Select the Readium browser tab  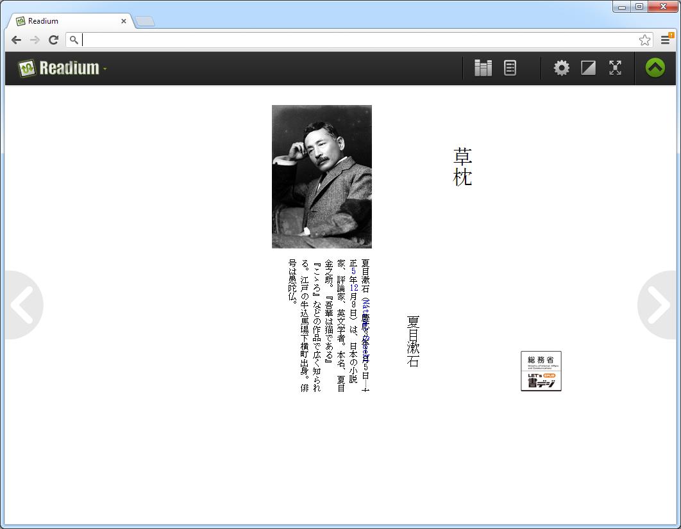[69, 20]
